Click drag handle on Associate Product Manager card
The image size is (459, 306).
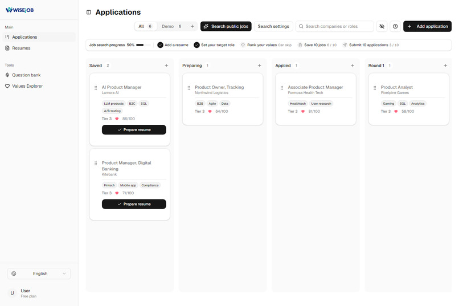point(282,88)
